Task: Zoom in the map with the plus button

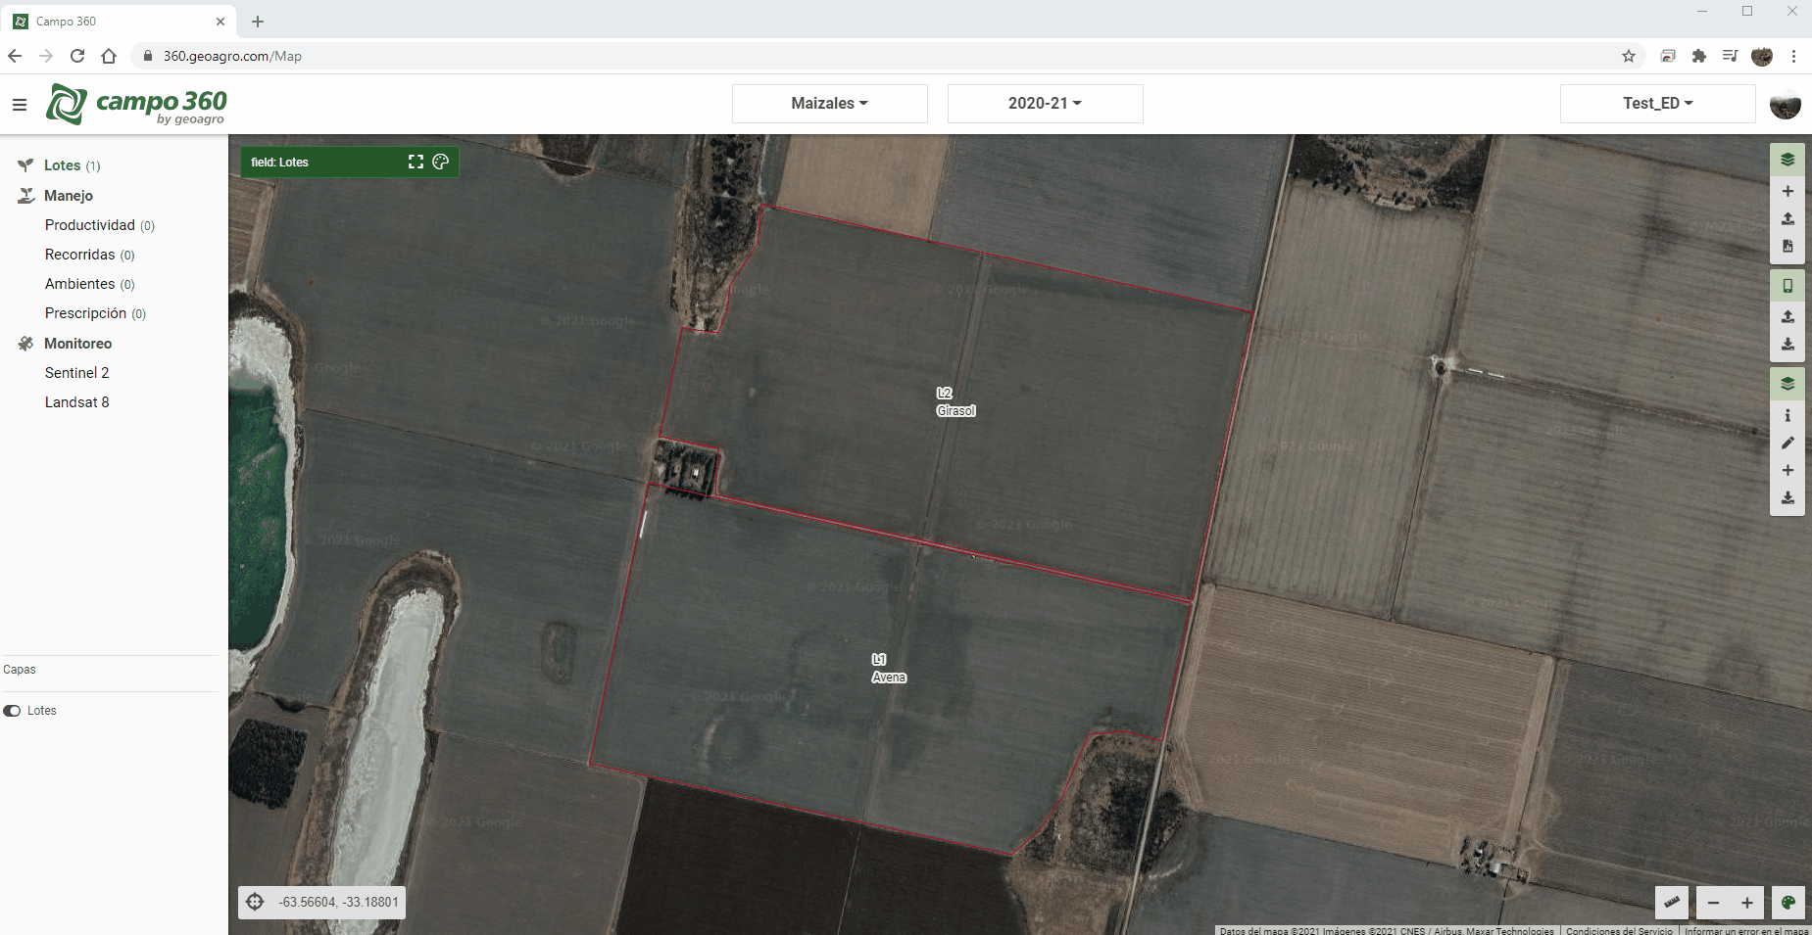Action: 1747,903
